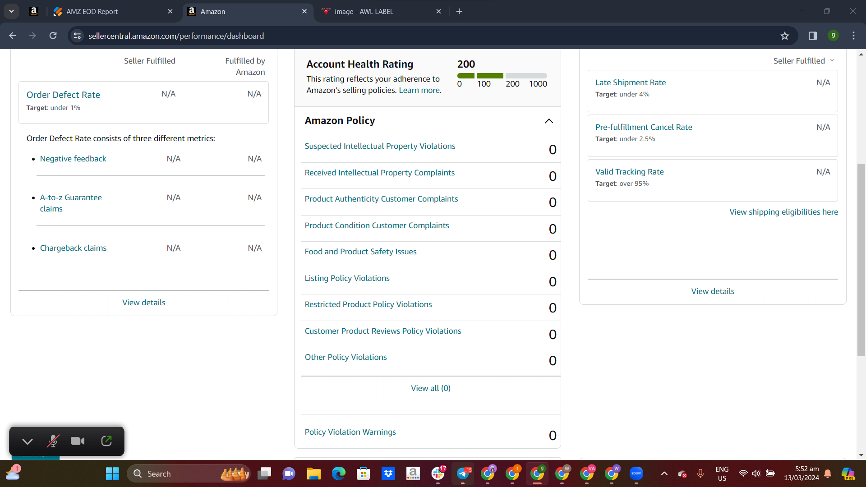Open Received Intellectual Property Complaints
The image size is (866, 487).
(x=379, y=173)
